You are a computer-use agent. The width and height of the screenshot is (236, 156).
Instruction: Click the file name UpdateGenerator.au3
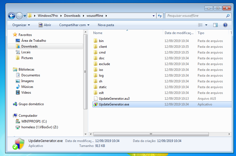pos(114,99)
